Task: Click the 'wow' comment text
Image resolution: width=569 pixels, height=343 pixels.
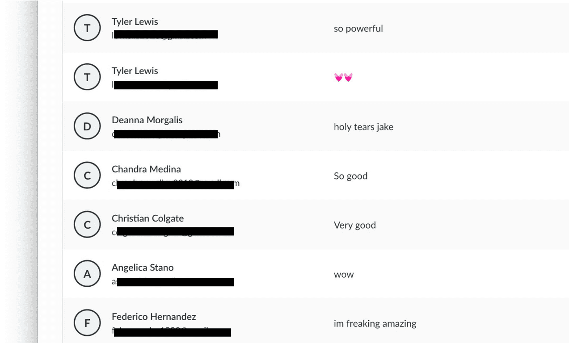Action: click(344, 274)
